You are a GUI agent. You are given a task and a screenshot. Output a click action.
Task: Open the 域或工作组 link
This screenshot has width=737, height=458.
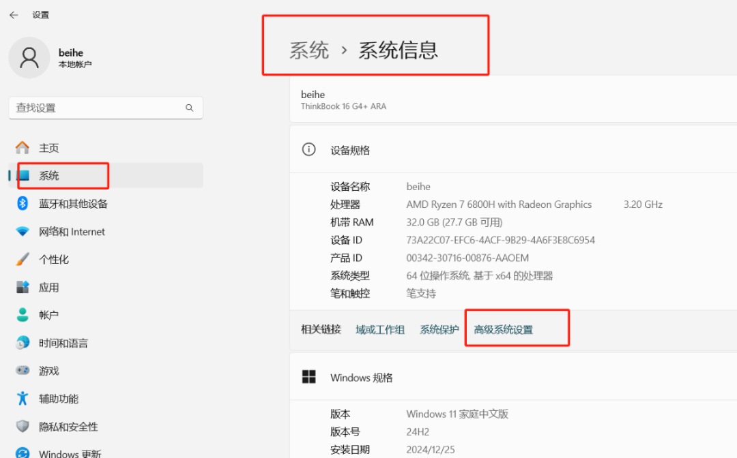click(380, 329)
